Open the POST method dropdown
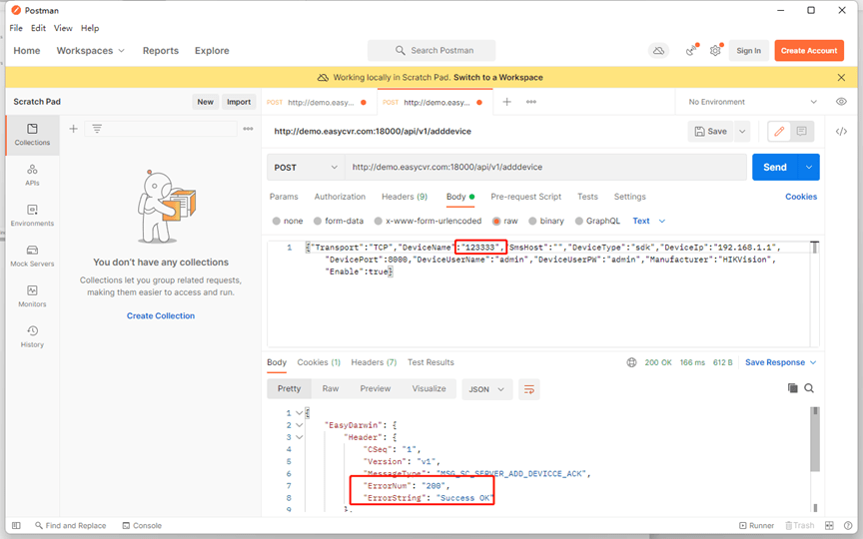Screen dimensions: 863x539 point(306,168)
